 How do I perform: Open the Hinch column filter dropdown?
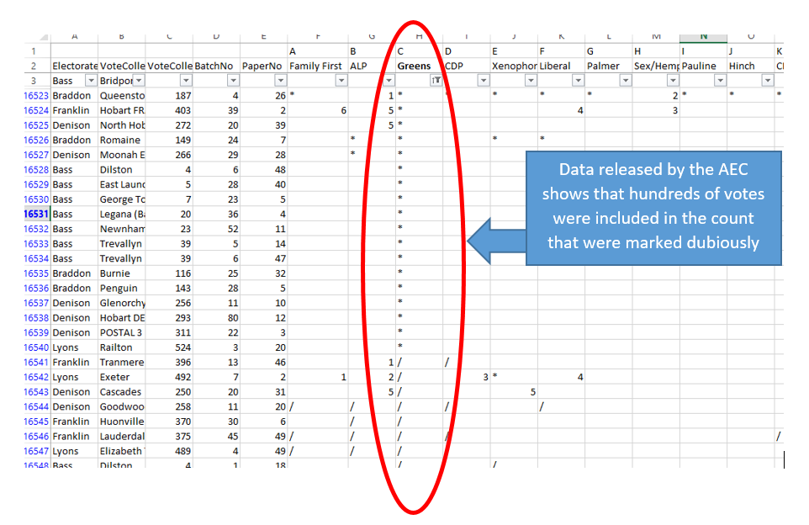(769, 81)
